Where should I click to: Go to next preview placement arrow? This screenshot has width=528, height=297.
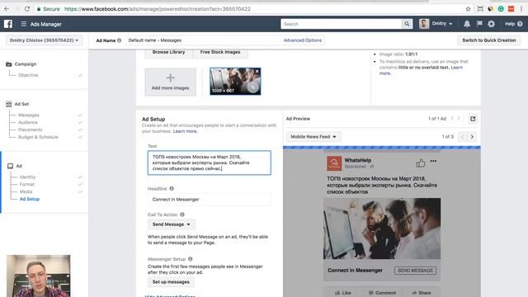[472, 137]
